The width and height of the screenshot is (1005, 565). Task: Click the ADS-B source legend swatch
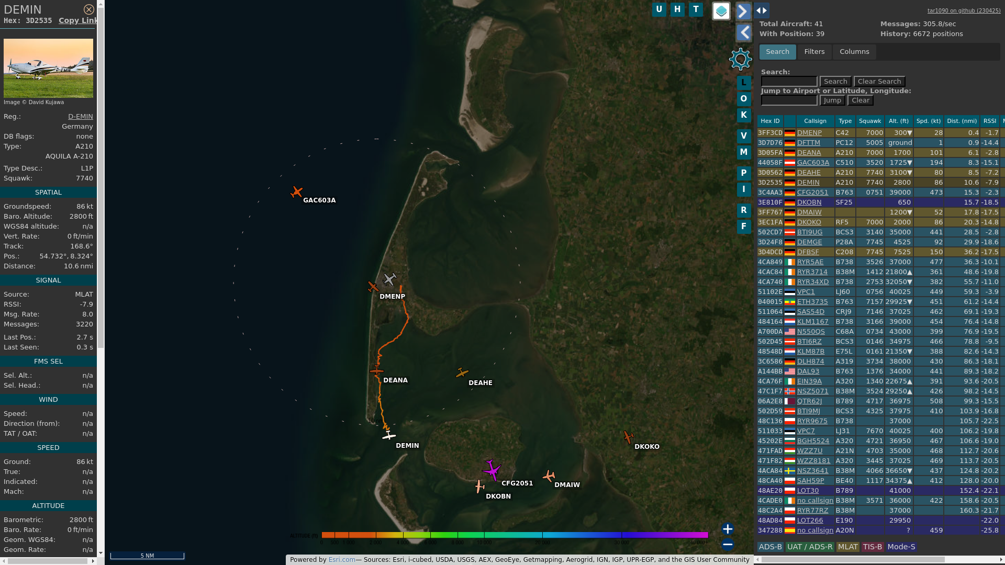770,547
